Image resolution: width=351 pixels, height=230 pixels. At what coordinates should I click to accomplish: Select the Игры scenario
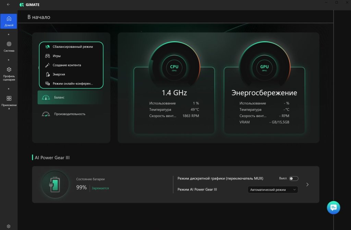(71, 56)
